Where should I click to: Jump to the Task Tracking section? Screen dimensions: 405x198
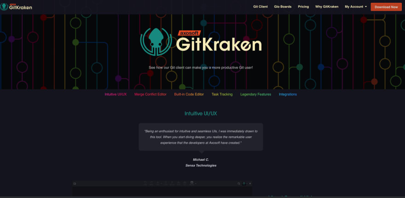click(x=222, y=94)
